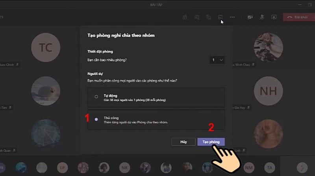Select the anime artwork participant avatar
The height and width of the screenshot is (176, 315).
tap(269, 47)
